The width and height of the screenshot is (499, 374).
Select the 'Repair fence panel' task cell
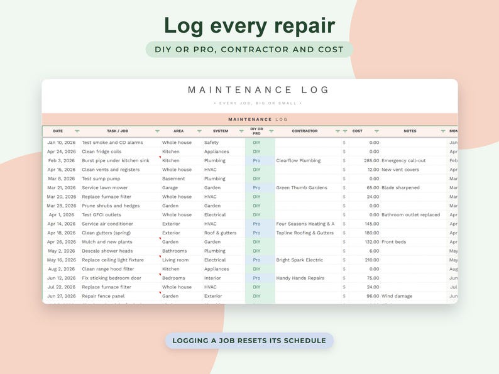pos(120,296)
